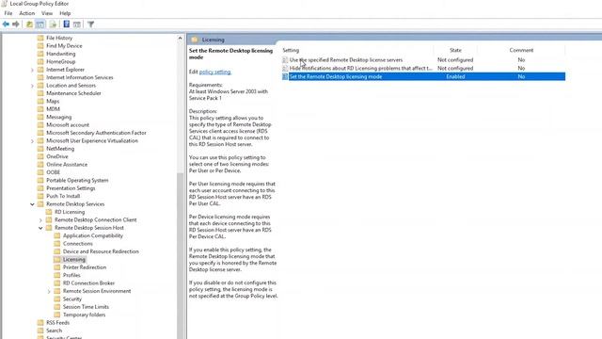Click the RD Licensing folder icon

pyautogui.click(x=49, y=212)
